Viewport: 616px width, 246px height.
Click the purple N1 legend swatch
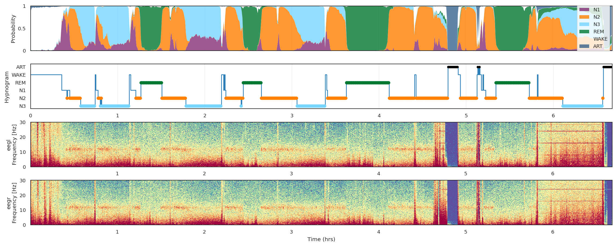pyautogui.click(x=584, y=10)
